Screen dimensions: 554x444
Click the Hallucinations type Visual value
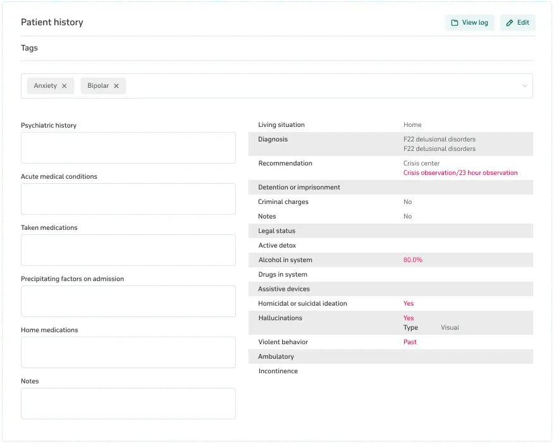tap(450, 328)
